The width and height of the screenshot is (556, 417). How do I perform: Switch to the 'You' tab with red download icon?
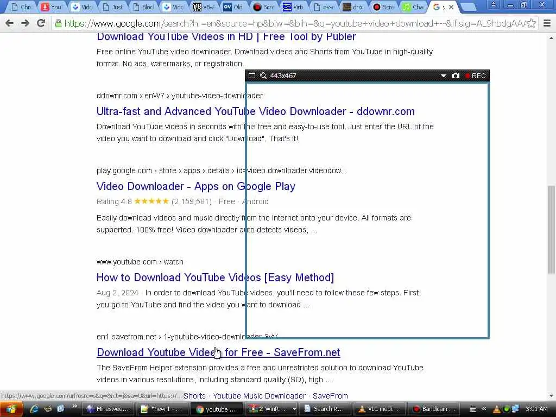52,7
